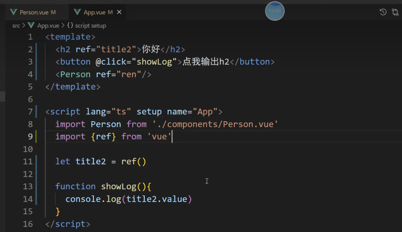This screenshot has height=232, width=402.
Task: Click line number 9 in gutter
Action: [30, 136]
